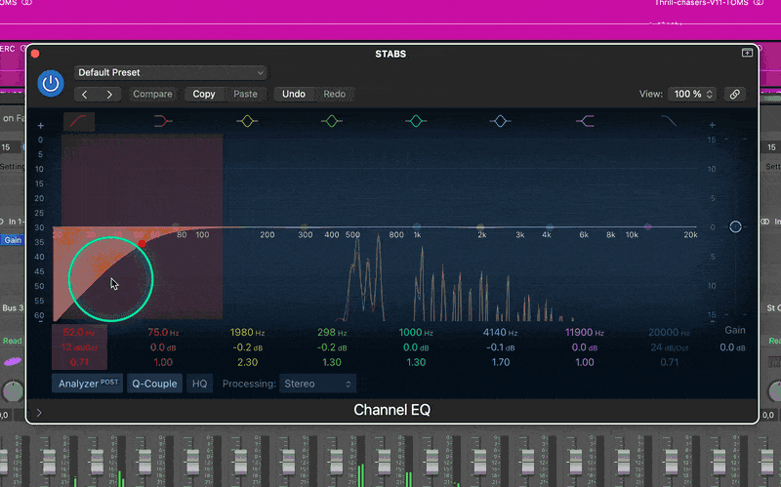Toggle the Analyzer POST button
Screen dimensions: 781x487
click(88, 384)
